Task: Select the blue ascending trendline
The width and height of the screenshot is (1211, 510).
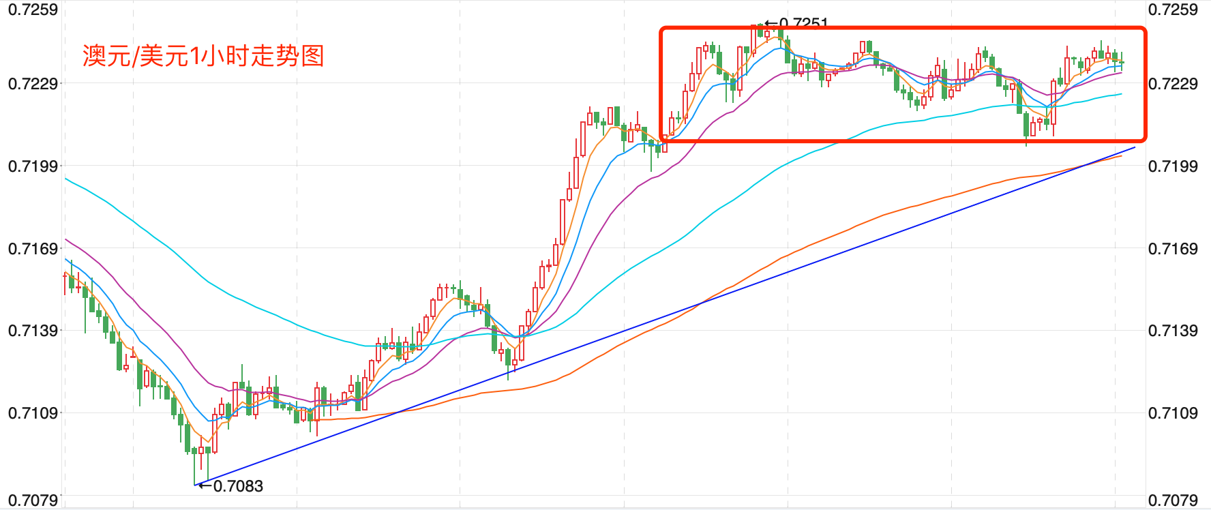Action: pos(665,316)
